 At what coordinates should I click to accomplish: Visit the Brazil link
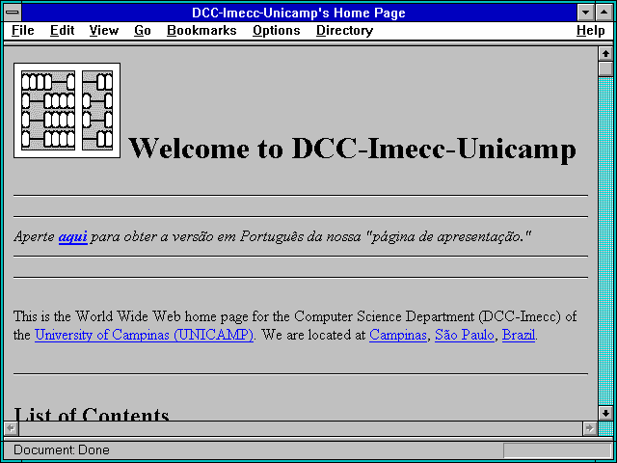click(x=519, y=335)
